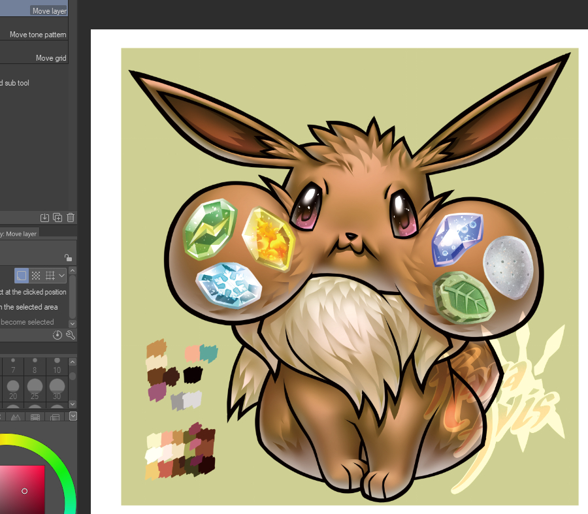Enable the solid layer move-target mode
588x514 pixels.
point(22,276)
